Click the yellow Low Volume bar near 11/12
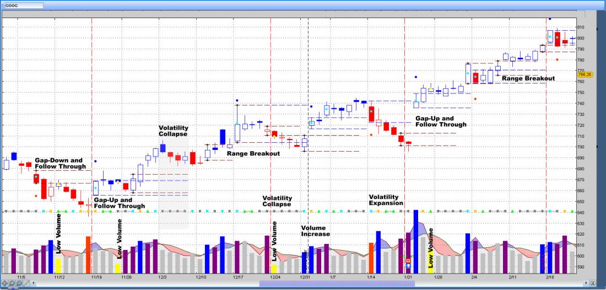 (x=58, y=265)
